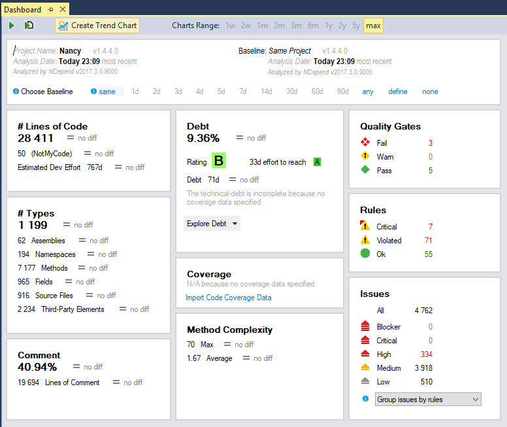The width and height of the screenshot is (507, 427).
Task: Click the green Ok rules circle icon
Action: point(365,254)
